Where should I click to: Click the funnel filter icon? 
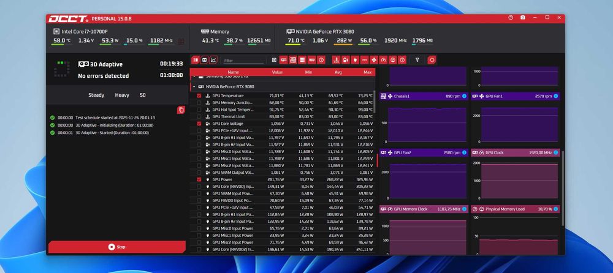(417, 60)
